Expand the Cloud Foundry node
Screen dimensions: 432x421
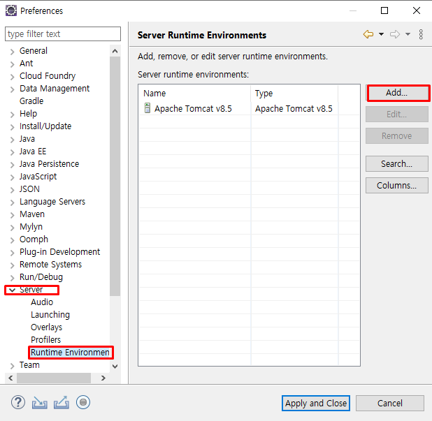(x=12, y=77)
